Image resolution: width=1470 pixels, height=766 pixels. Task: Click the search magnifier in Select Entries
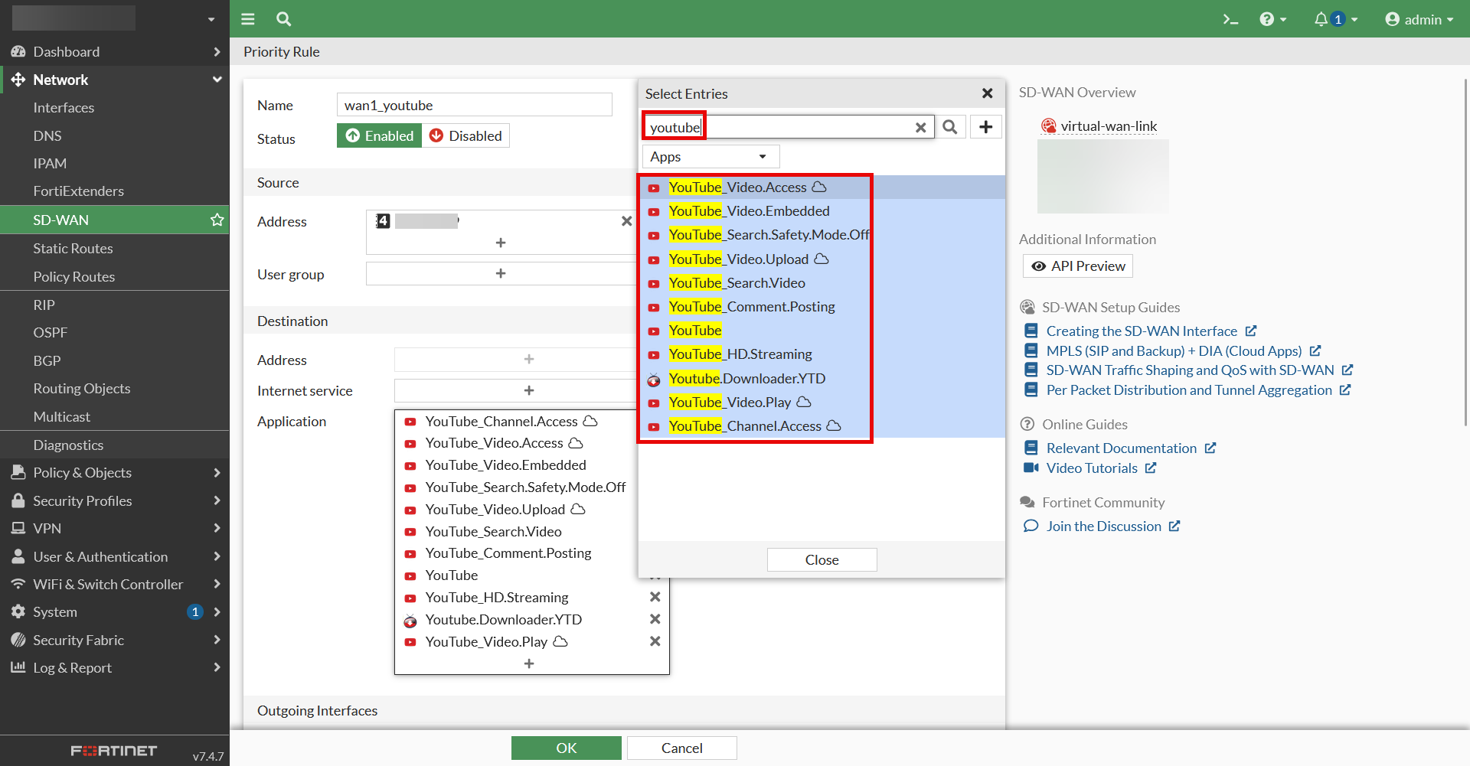950,127
